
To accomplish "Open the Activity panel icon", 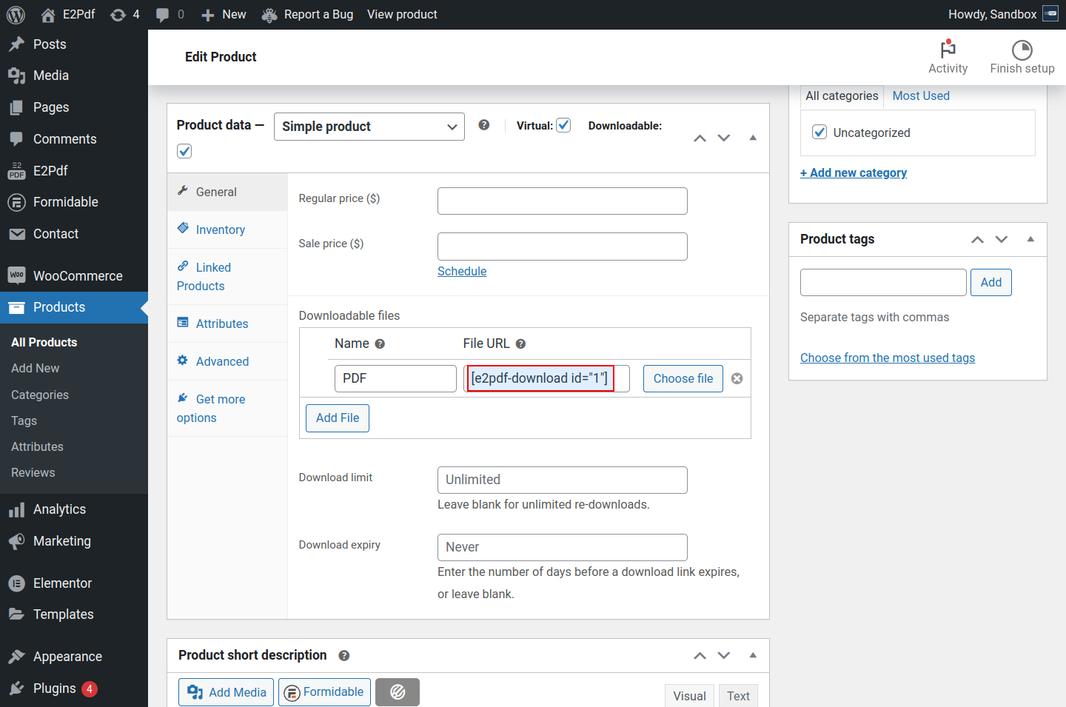I will click(x=948, y=50).
